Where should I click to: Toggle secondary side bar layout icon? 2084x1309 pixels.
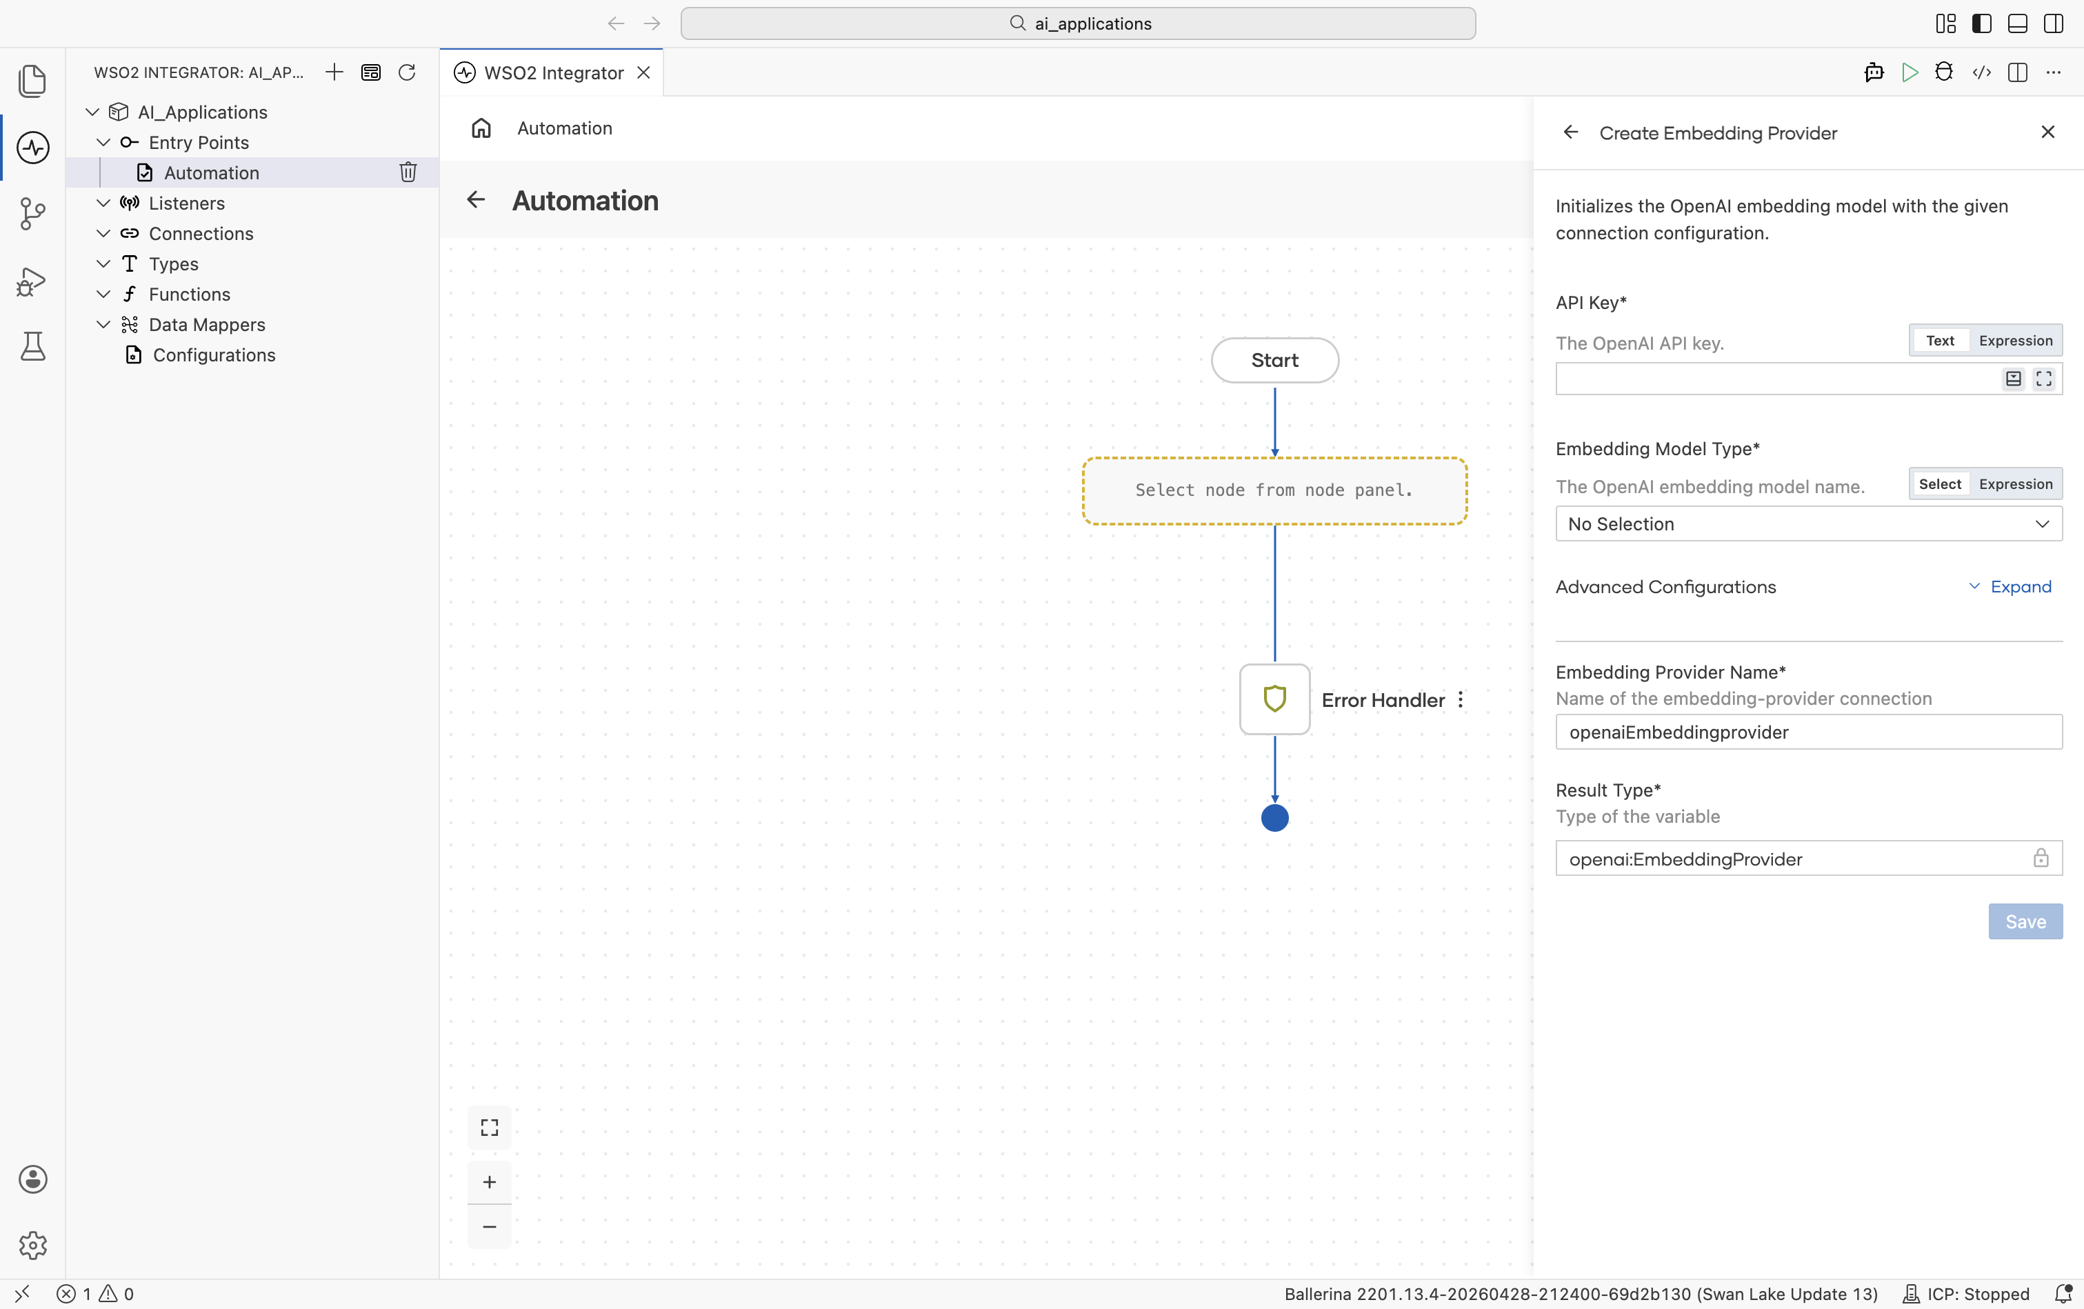[2053, 23]
